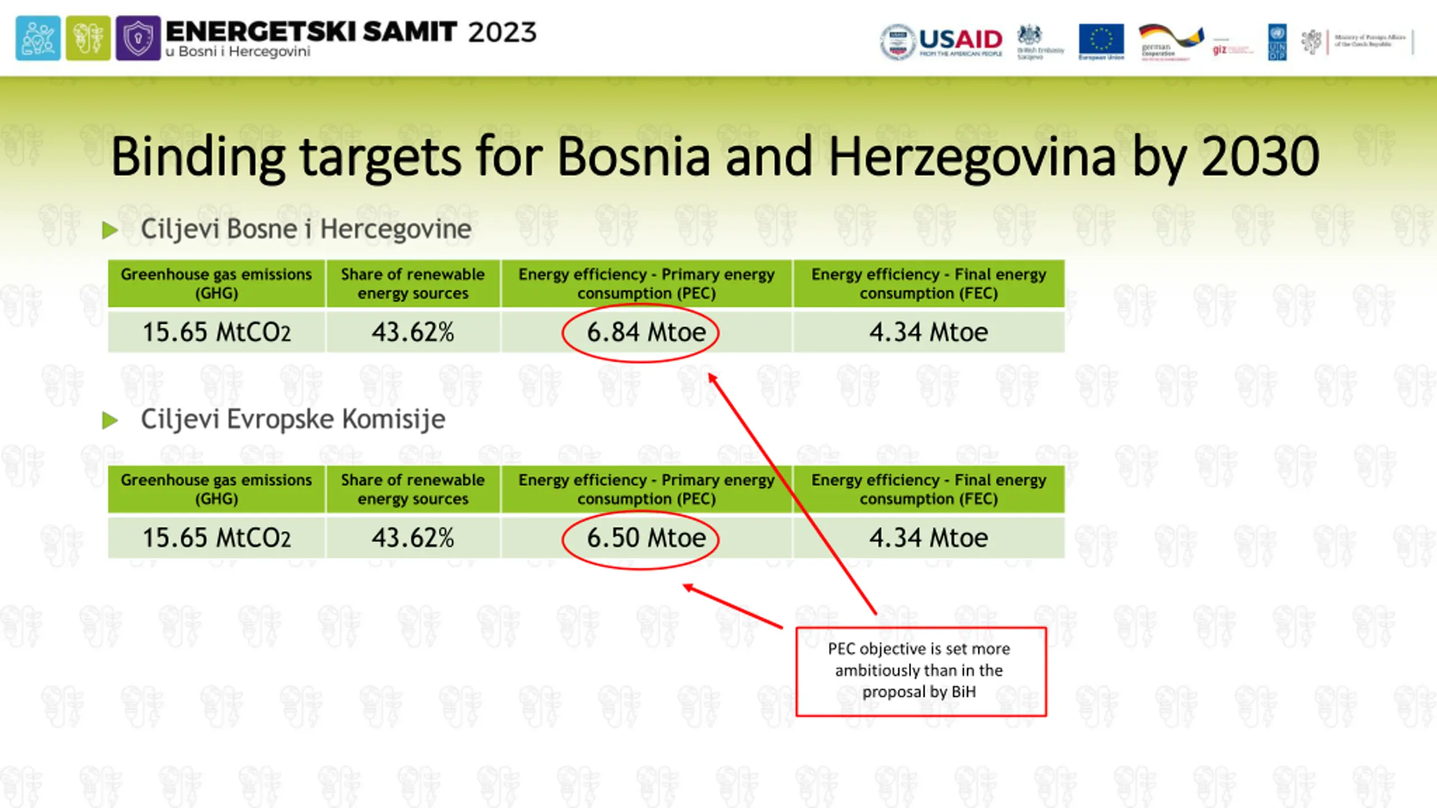Click 'Share of renewable energy sources' header in Evropske Komisije table
Image resolution: width=1437 pixels, height=808 pixels.
[x=413, y=489]
